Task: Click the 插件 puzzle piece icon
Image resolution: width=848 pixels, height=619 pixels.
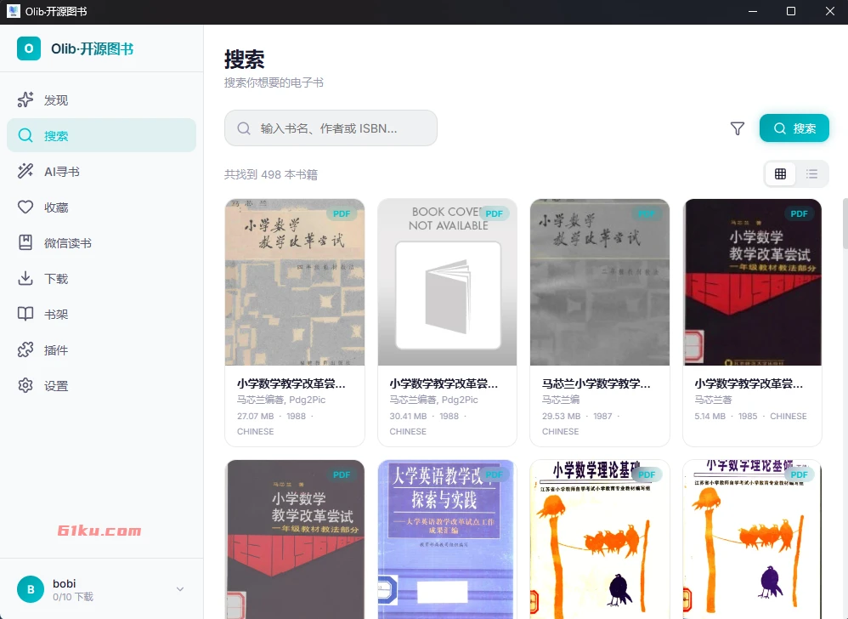Action: click(x=25, y=349)
